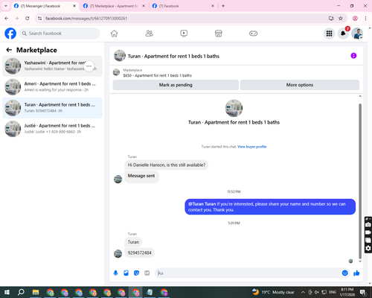
Task: Open the Facebook logo home link
Action: pos(10,34)
